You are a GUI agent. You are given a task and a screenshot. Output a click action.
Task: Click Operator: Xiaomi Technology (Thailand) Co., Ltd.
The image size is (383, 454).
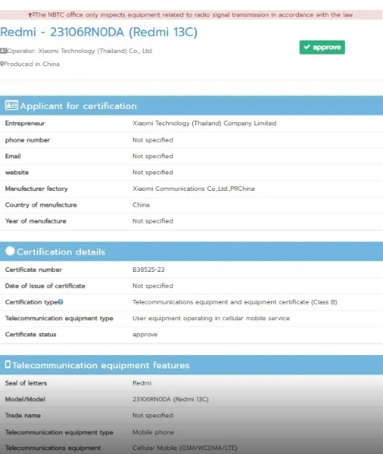coord(80,51)
